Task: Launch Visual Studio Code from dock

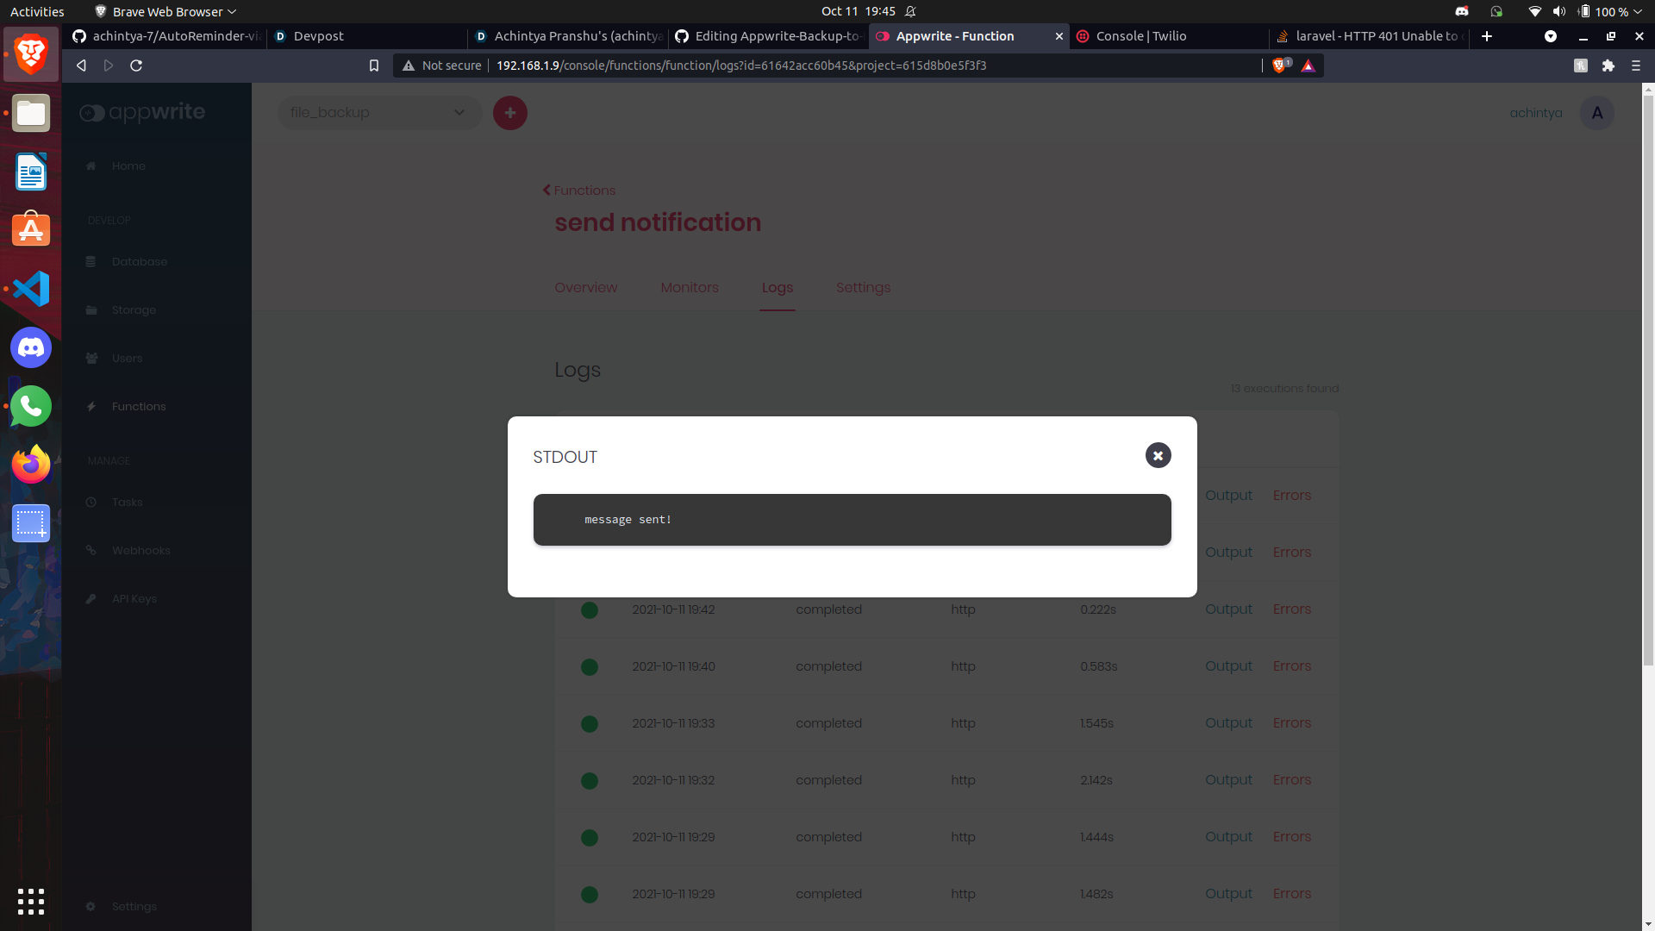Action: point(31,289)
